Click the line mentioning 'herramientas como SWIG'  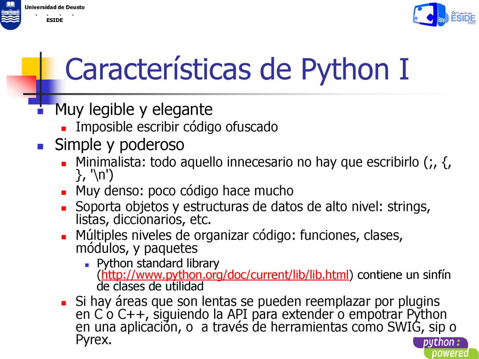coord(266,327)
